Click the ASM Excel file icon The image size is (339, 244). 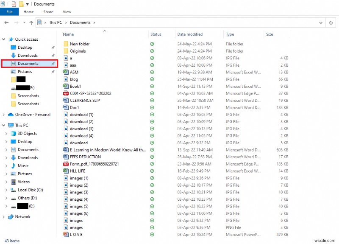pyautogui.click(x=66, y=72)
